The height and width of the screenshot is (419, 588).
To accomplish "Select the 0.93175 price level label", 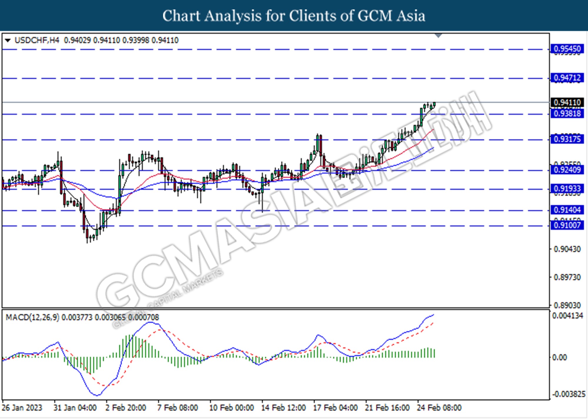I will 567,139.
